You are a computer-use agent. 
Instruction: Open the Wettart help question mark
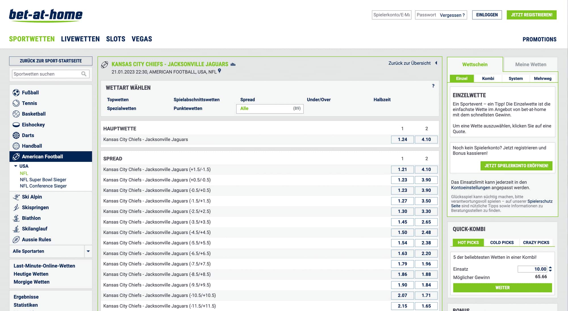pyautogui.click(x=433, y=86)
